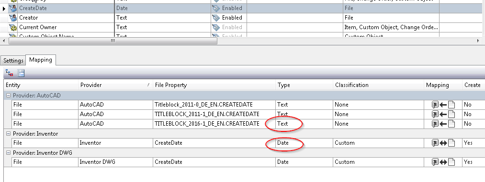Click the CreateDate file property in the Inventor DWG row
The image size is (485, 182).
(x=214, y=162)
